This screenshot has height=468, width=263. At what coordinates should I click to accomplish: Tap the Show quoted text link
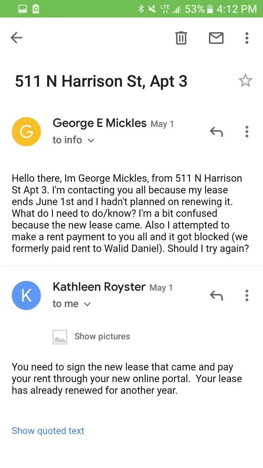pyautogui.click(x=48, y=431)
